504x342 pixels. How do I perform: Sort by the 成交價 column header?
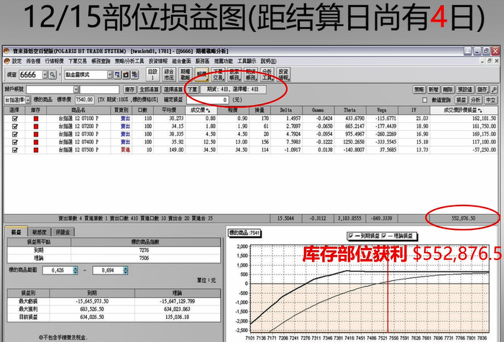(x=201, y=110)
